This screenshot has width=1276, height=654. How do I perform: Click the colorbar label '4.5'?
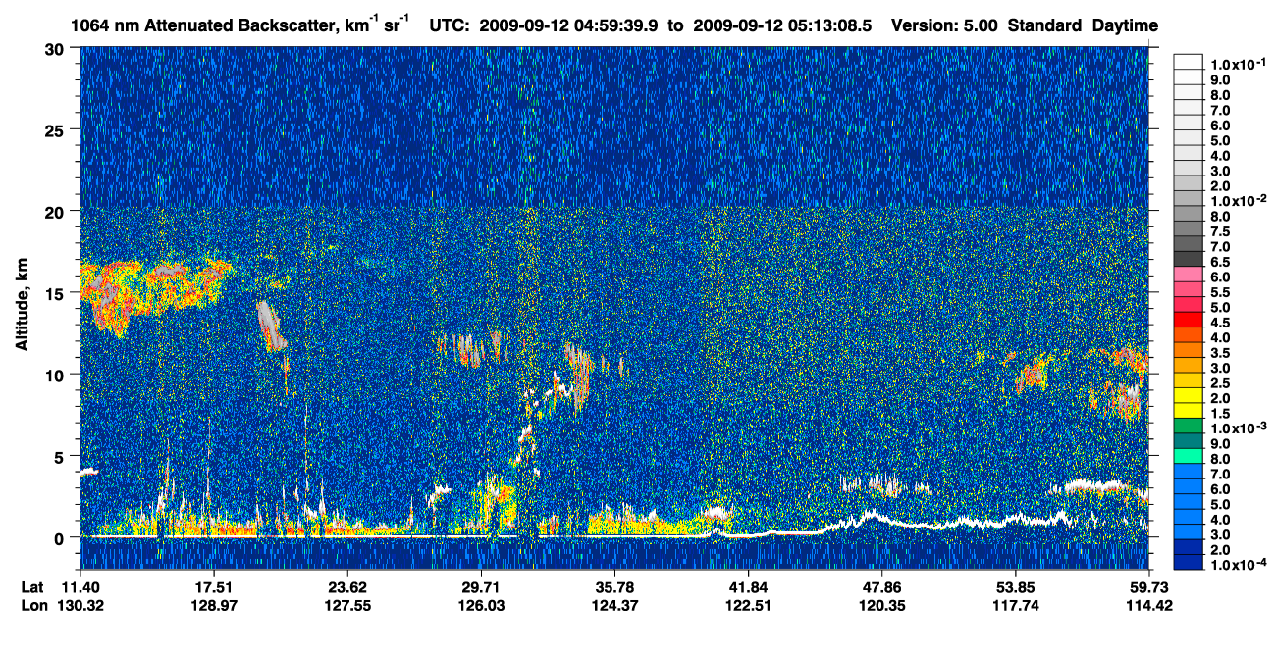point(1220,323)
